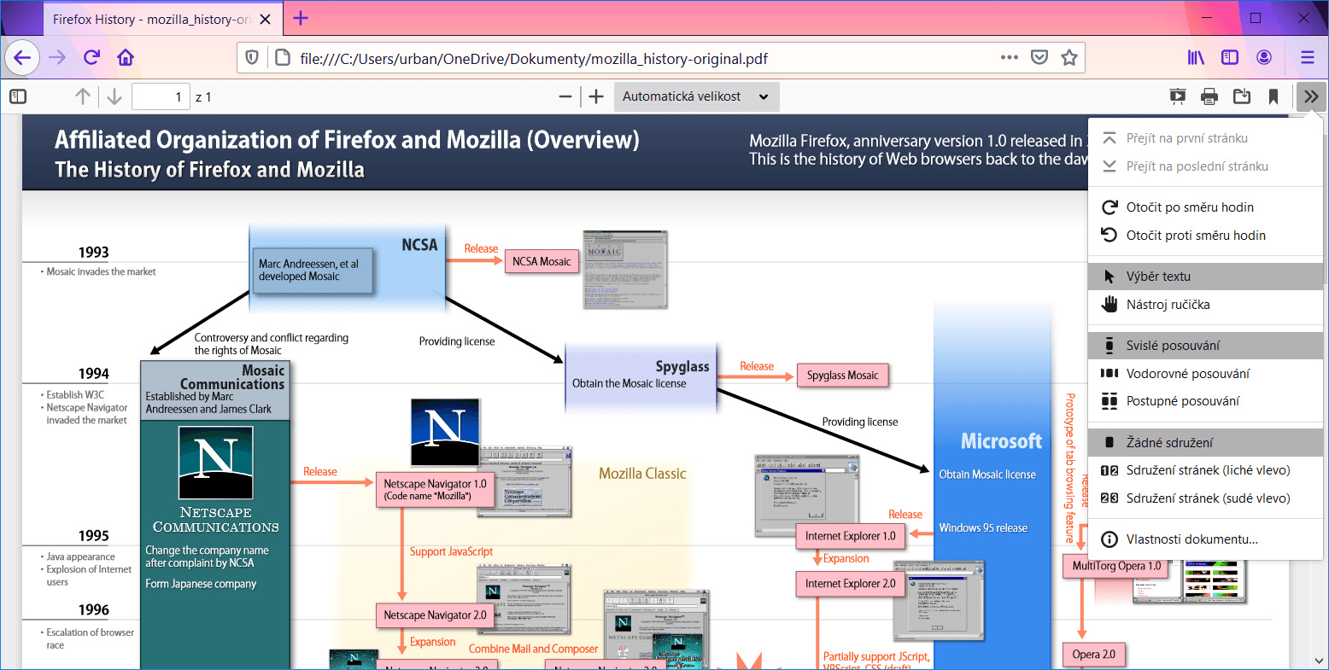This screenshot has width=1329, height=670.
Task: Click 'Support JavaScript' label
Action: 451,552
